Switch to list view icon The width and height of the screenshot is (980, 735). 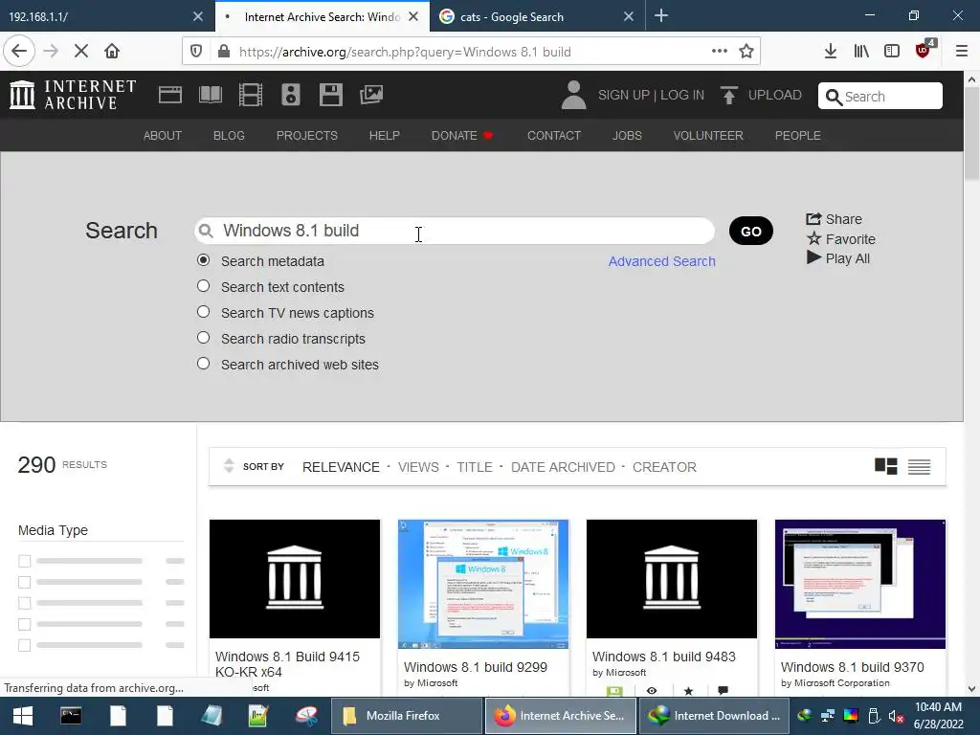point(919,466)
